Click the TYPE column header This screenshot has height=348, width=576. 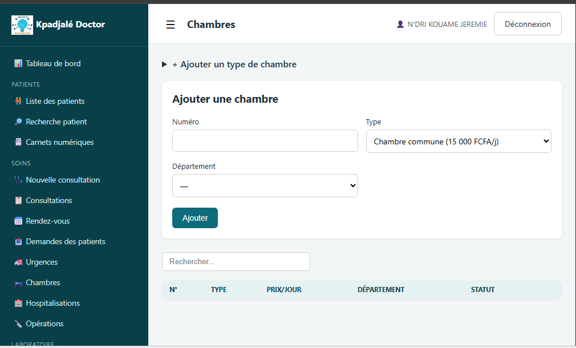[x=218, y=290]
